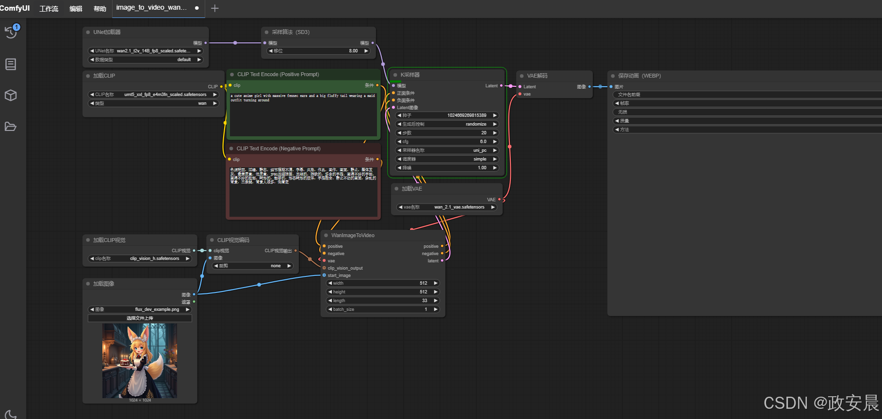Increase 降噪 value with right arrow
This screenshot has width=882, height=419.
tap(495, 168)
